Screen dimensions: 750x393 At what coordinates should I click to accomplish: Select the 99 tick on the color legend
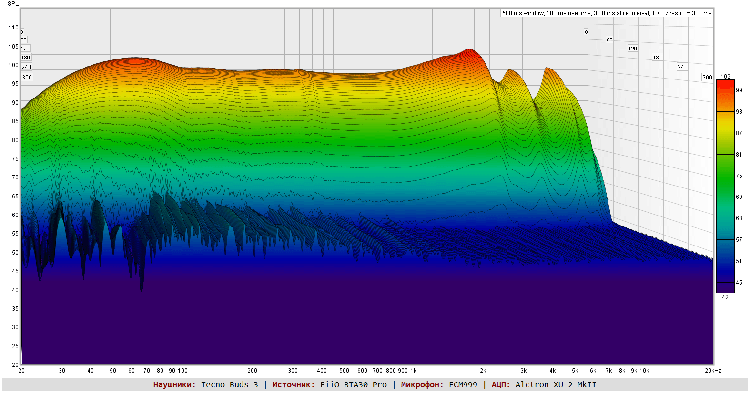pyautogui.click(x=739, y=90)
